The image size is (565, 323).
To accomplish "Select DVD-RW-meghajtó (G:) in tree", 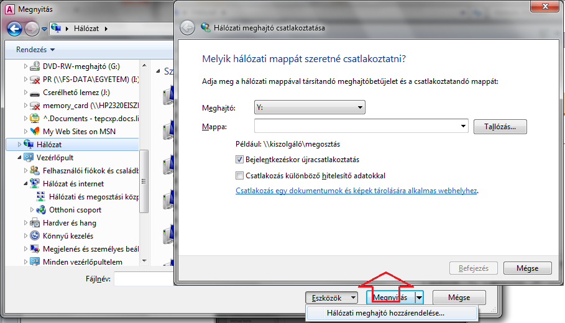I will point(81,66).
